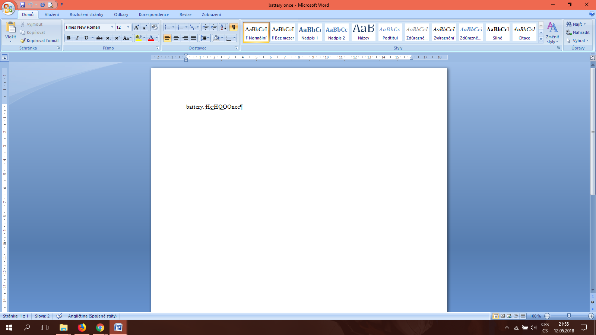Toggle superscript formatting

point(117,38)
